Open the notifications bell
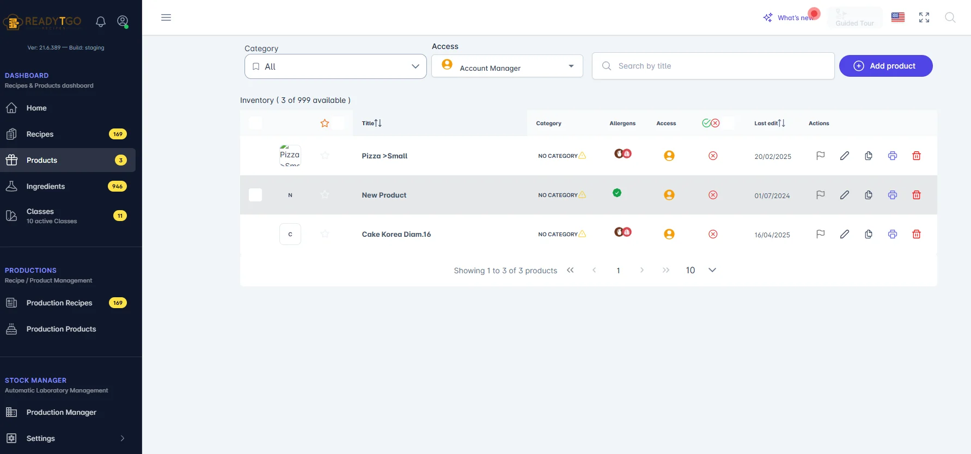This screenshot has height=454, width=971. coord(101,22)
